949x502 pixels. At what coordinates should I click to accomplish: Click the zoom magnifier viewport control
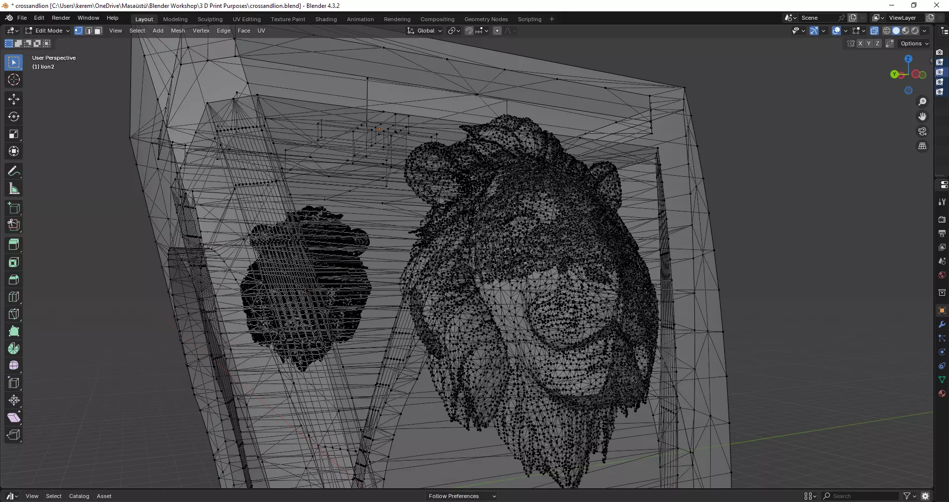922,102
